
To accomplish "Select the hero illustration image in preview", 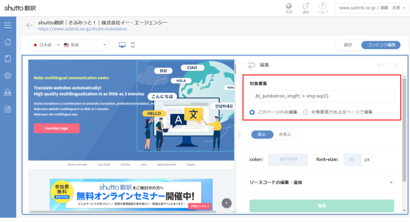I will tap(186, 106).
